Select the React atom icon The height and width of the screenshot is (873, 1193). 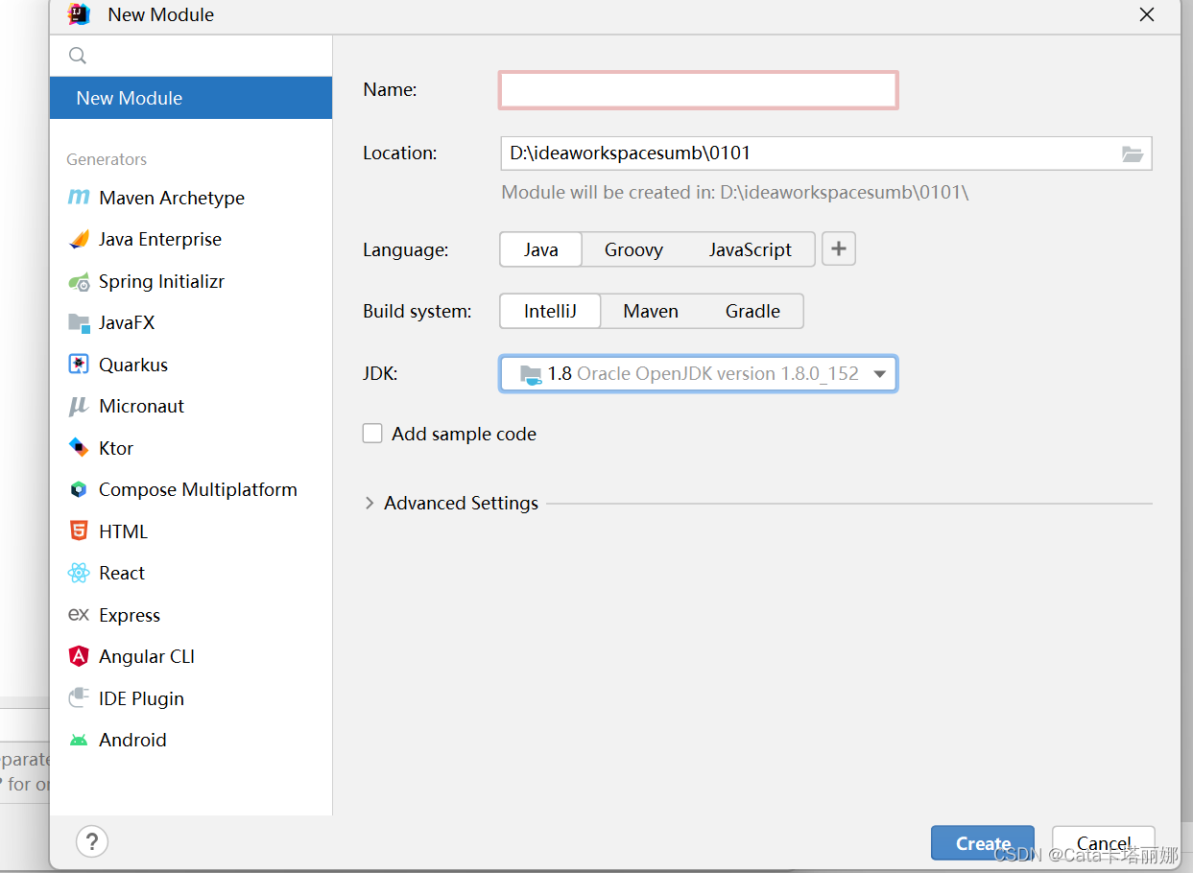click(79, 573)
